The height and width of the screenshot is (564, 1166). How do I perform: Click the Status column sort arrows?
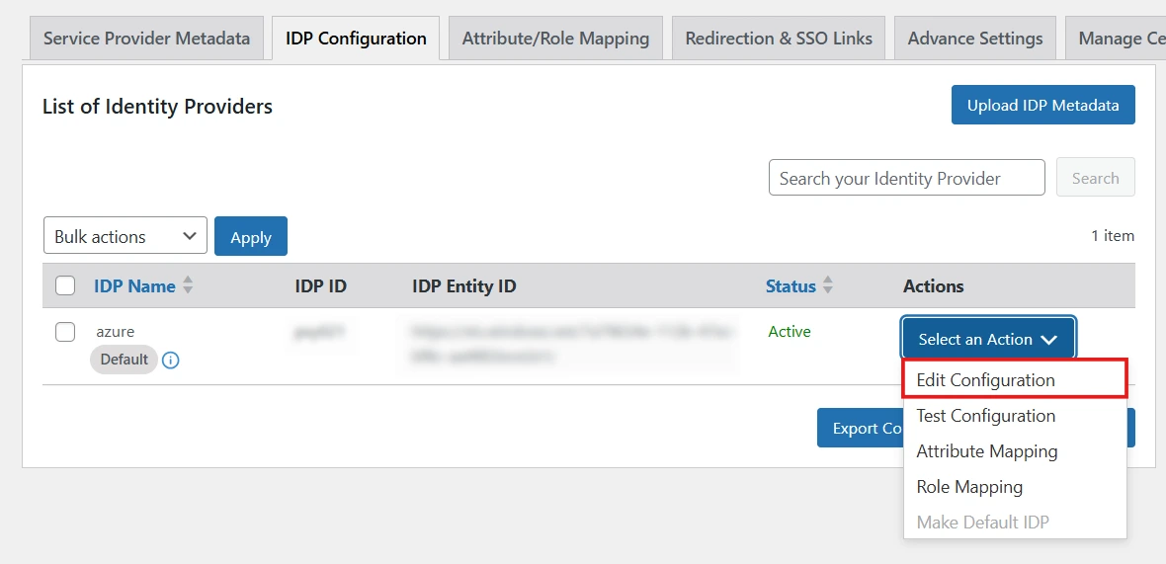tap(828, 286)
